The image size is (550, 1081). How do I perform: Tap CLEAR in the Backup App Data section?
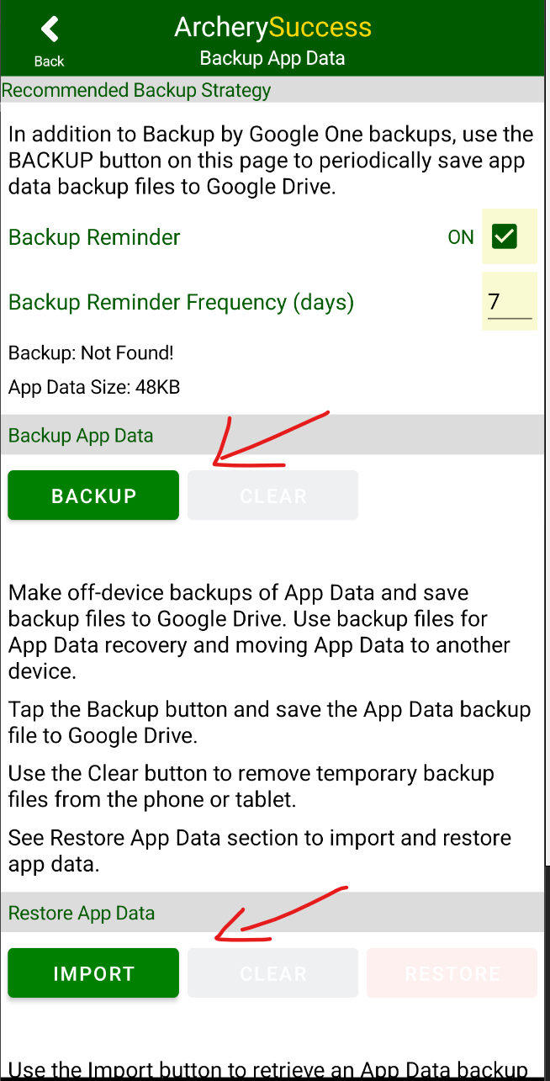tap(272, 495)
